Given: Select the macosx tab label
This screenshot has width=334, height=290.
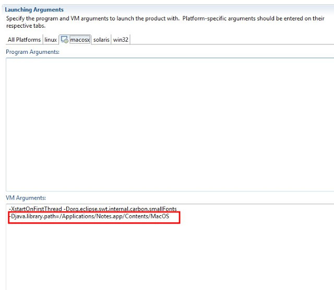Looking at the screenshot, I should pos(79,40).
